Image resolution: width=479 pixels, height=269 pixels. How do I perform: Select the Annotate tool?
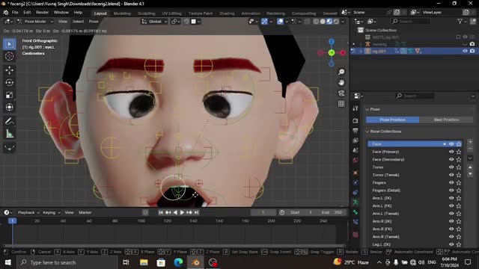pos(10,121)
